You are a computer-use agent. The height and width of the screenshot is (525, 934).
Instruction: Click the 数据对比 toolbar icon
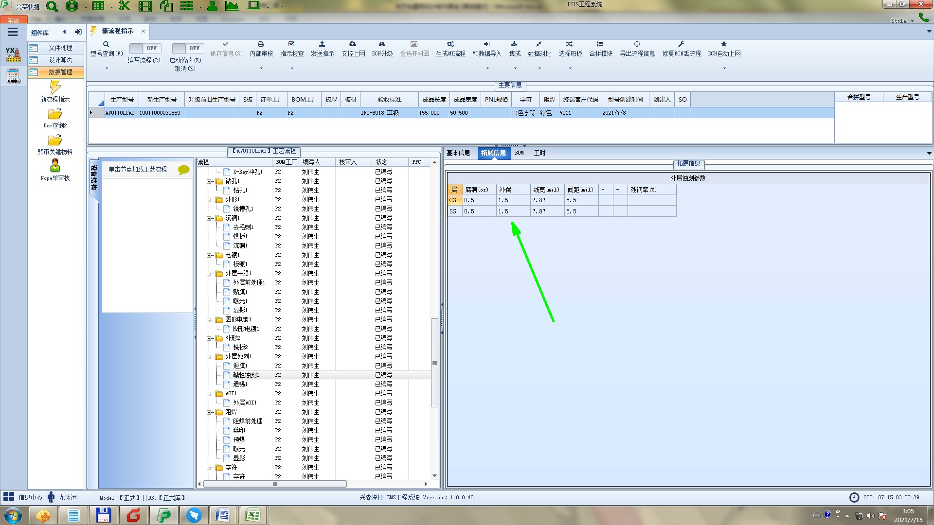539,44
